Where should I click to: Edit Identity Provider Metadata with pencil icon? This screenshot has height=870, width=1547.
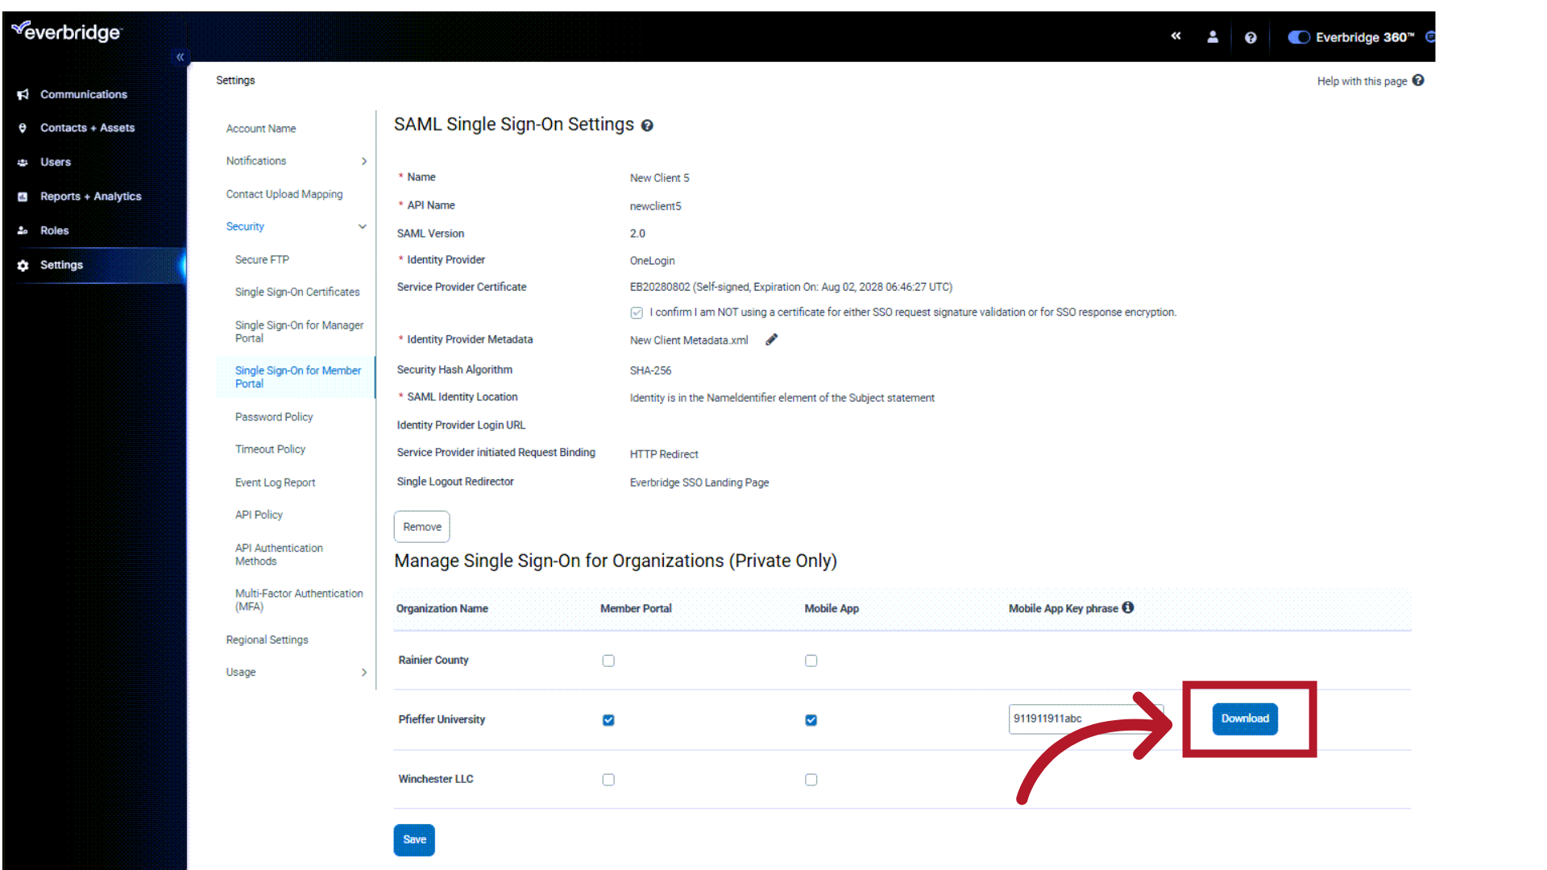[x=771, y=339]
